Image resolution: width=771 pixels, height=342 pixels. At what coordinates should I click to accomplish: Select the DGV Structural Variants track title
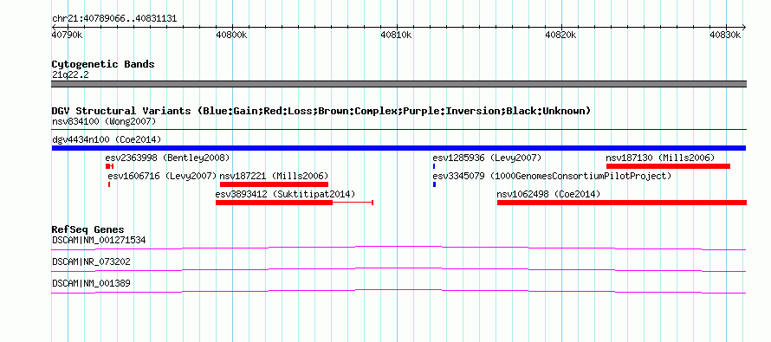click(x=321, y=111)
